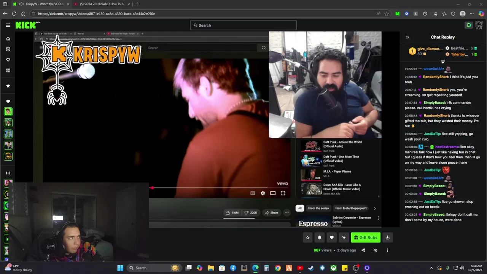487x274 pixels.
Task: Click the Kick search field
Action: coord(243,25)
